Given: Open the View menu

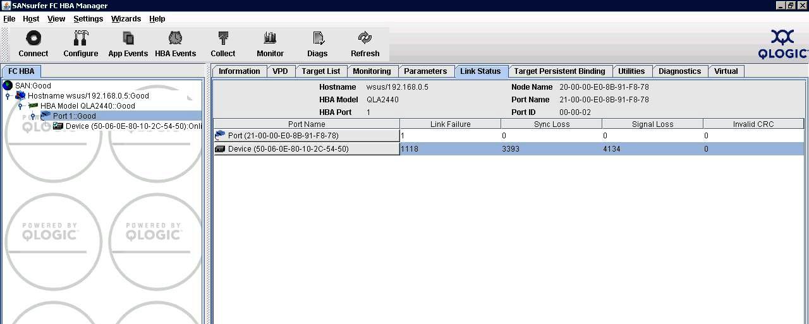Looking at the screenshot, I should click(x=56, y=19).
